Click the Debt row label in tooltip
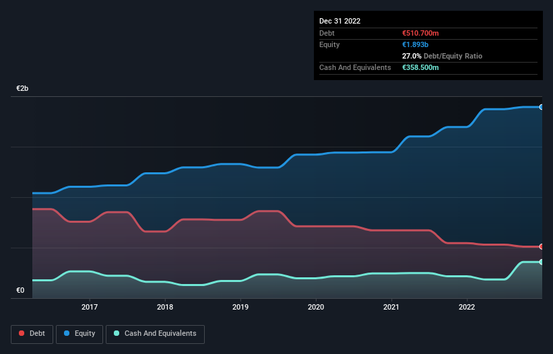 (327, 33)
